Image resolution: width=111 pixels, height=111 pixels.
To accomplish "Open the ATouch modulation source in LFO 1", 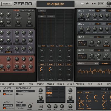I will pyautogui.click(x=106, y=46).
